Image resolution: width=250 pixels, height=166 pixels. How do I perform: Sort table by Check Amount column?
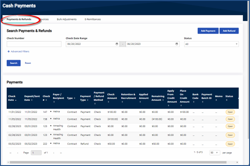coord(112,98)
